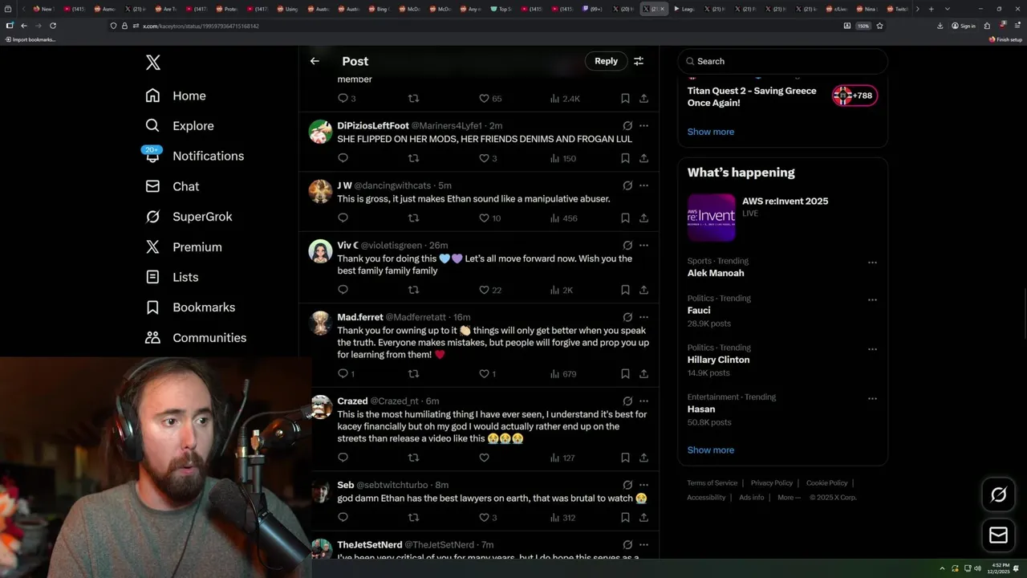Open Hasan trending topic
1027x578 pixels.
701,409
